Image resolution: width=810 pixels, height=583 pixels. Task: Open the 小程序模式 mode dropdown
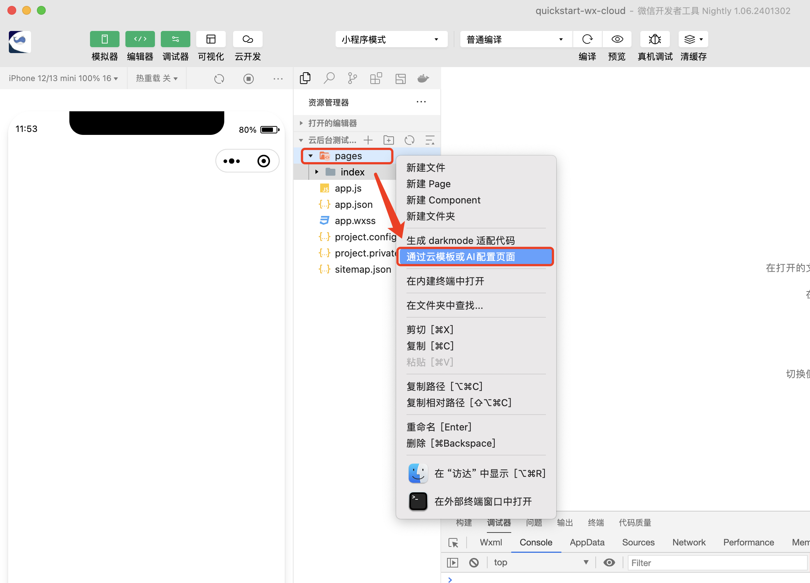(391, 39)
